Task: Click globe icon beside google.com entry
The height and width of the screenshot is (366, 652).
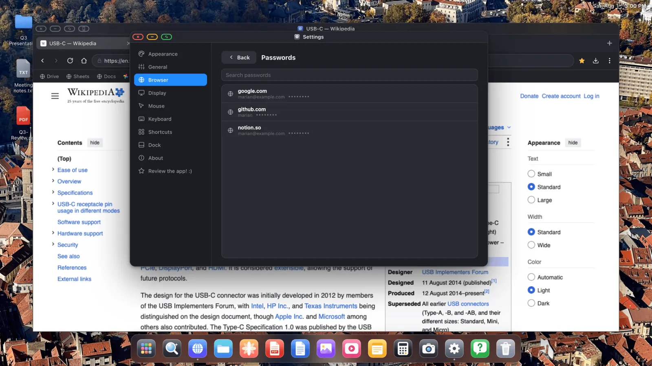Action: [230, 94]
